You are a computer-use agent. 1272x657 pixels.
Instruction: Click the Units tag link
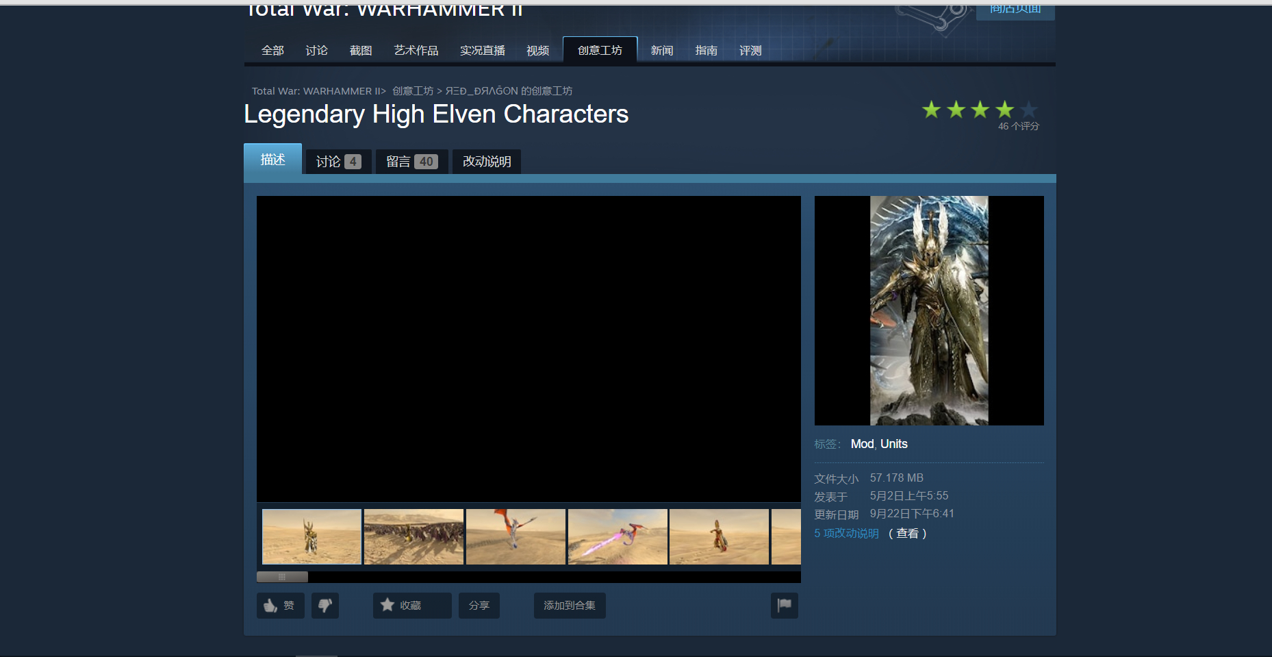coord(894,444)
